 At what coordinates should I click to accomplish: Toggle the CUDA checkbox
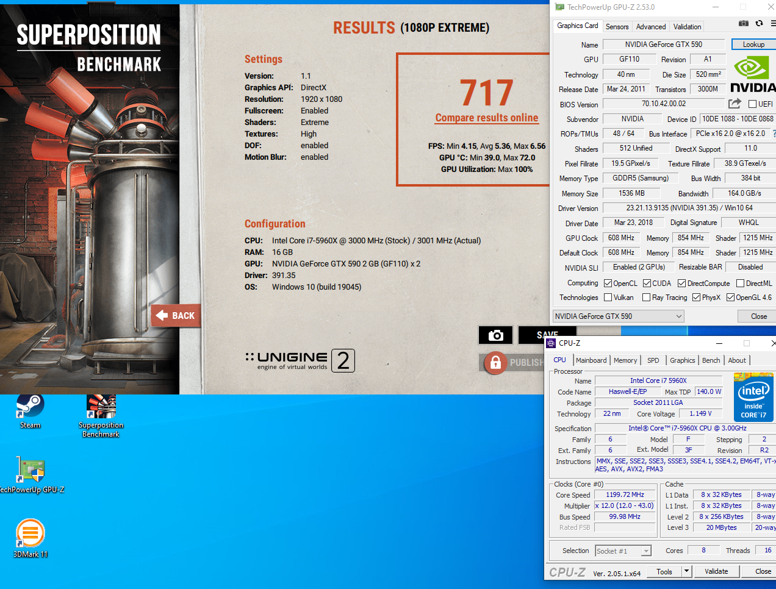647,284
